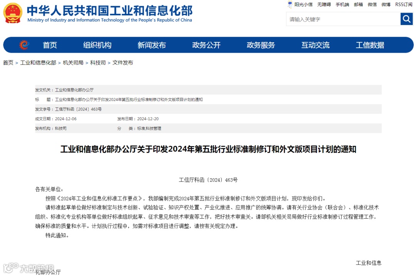The image size is (416, 276).
Task: Click the 发布机构 value 科技司
Action: pos(61,128)
